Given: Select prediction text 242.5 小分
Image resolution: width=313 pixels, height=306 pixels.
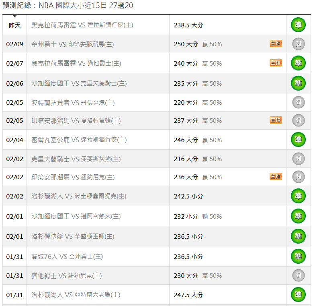Looking at the screenshot, I should (x=188, y=196).
